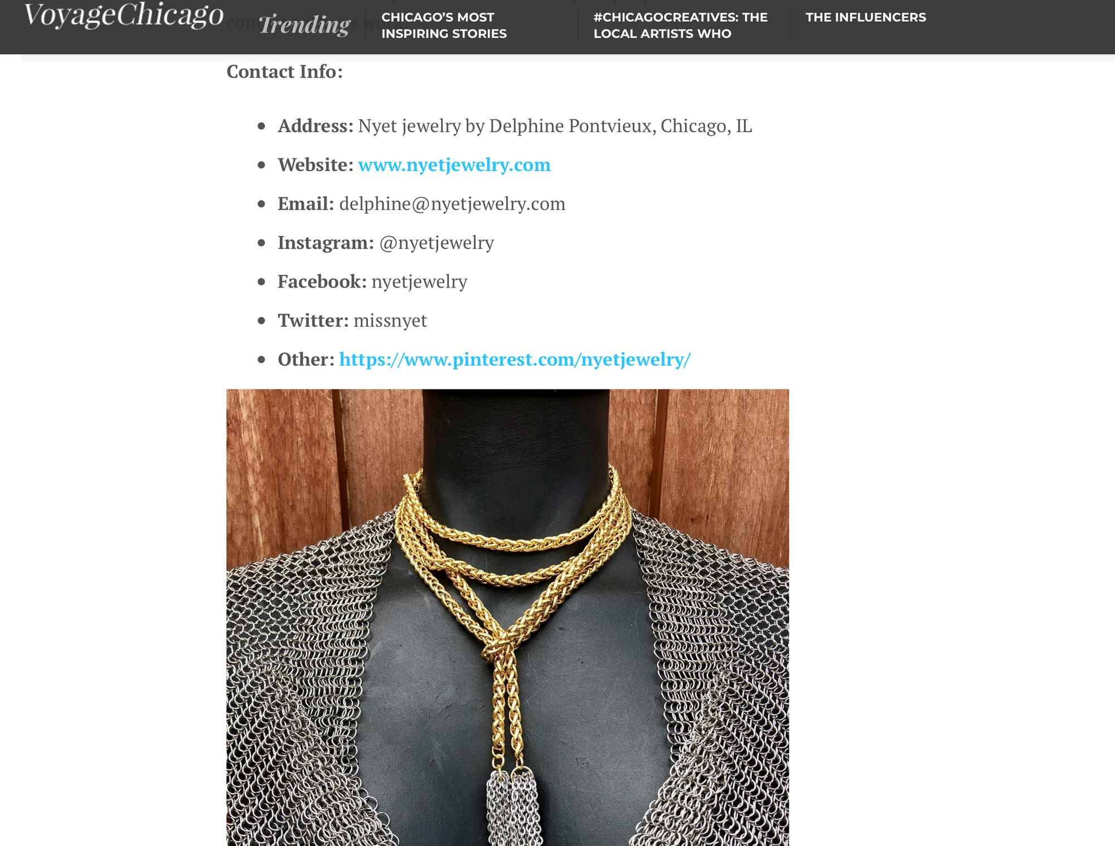Open the Trending section label
This screenshot has height=846, width=1115.
point(304,25)
